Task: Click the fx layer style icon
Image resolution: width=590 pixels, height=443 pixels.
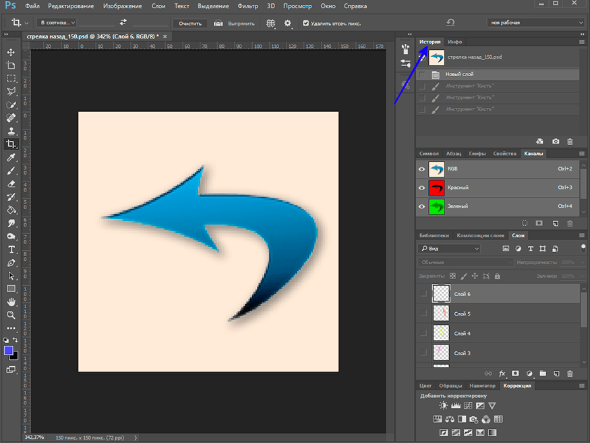Action: click(x=502, y=373)
